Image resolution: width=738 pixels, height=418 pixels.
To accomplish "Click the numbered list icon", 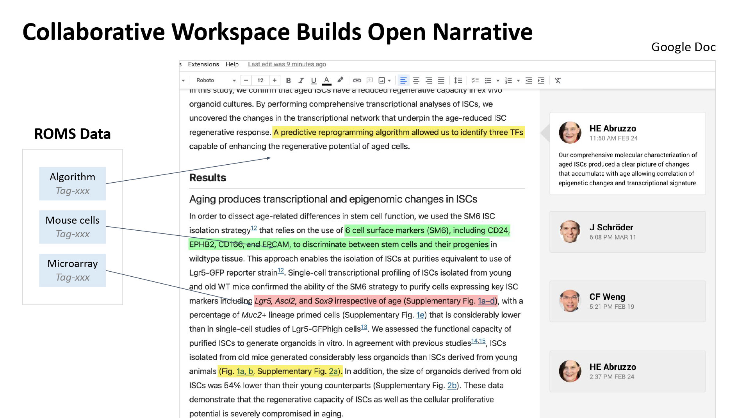I will (x=508, y=80).
